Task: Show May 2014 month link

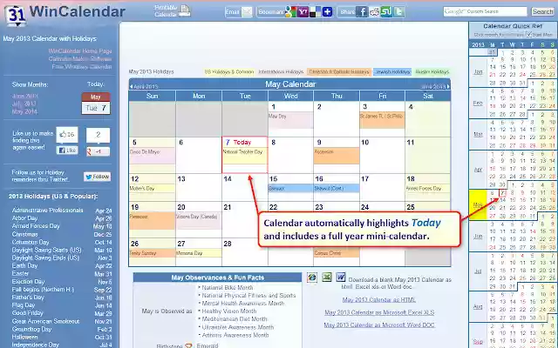Action: click(24, 111)
